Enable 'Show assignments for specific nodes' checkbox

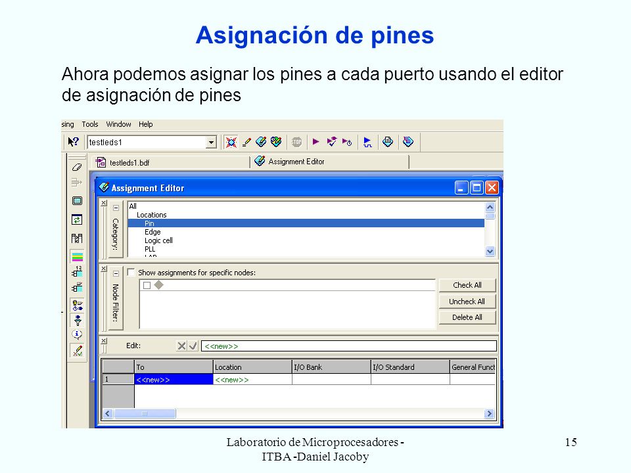tap(131, 272)
